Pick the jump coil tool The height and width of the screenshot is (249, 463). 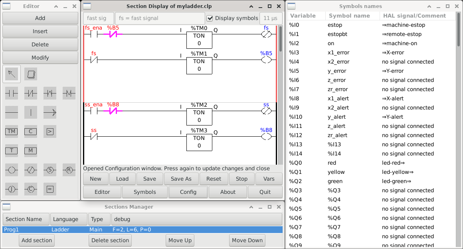click(12, 189)
